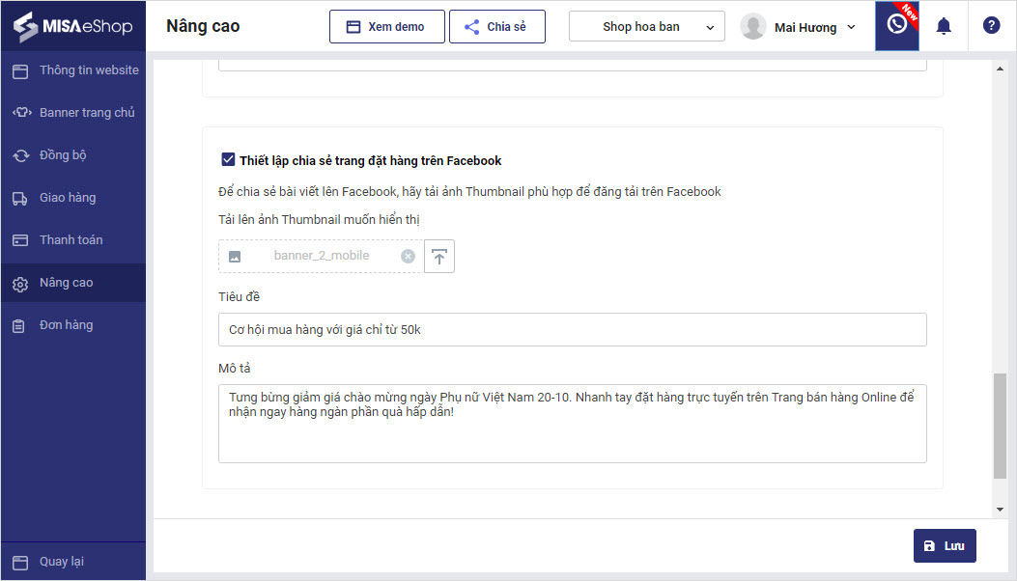This screenshot has height=581, width=1017.
Task: Click the scrollbar down arrow
Action: pos(1000,510)
